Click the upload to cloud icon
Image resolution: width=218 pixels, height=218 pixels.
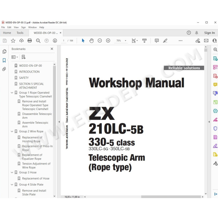pyautogui.click(x=21, y=40)
